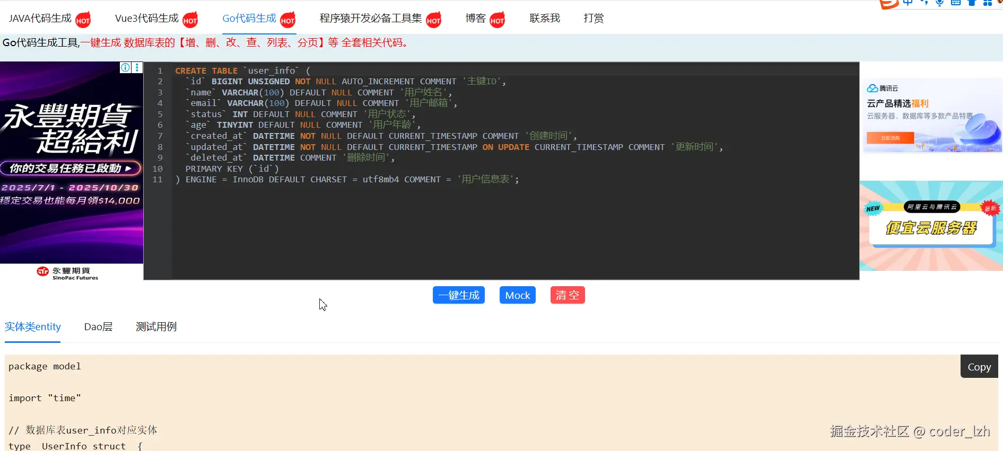Open Sogou IME soft keyboard icon

[x=955, y=3]
